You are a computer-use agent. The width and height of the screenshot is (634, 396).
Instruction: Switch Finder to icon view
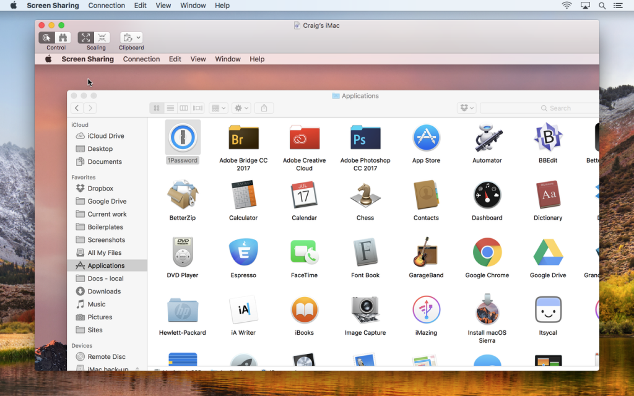[157, 108]
